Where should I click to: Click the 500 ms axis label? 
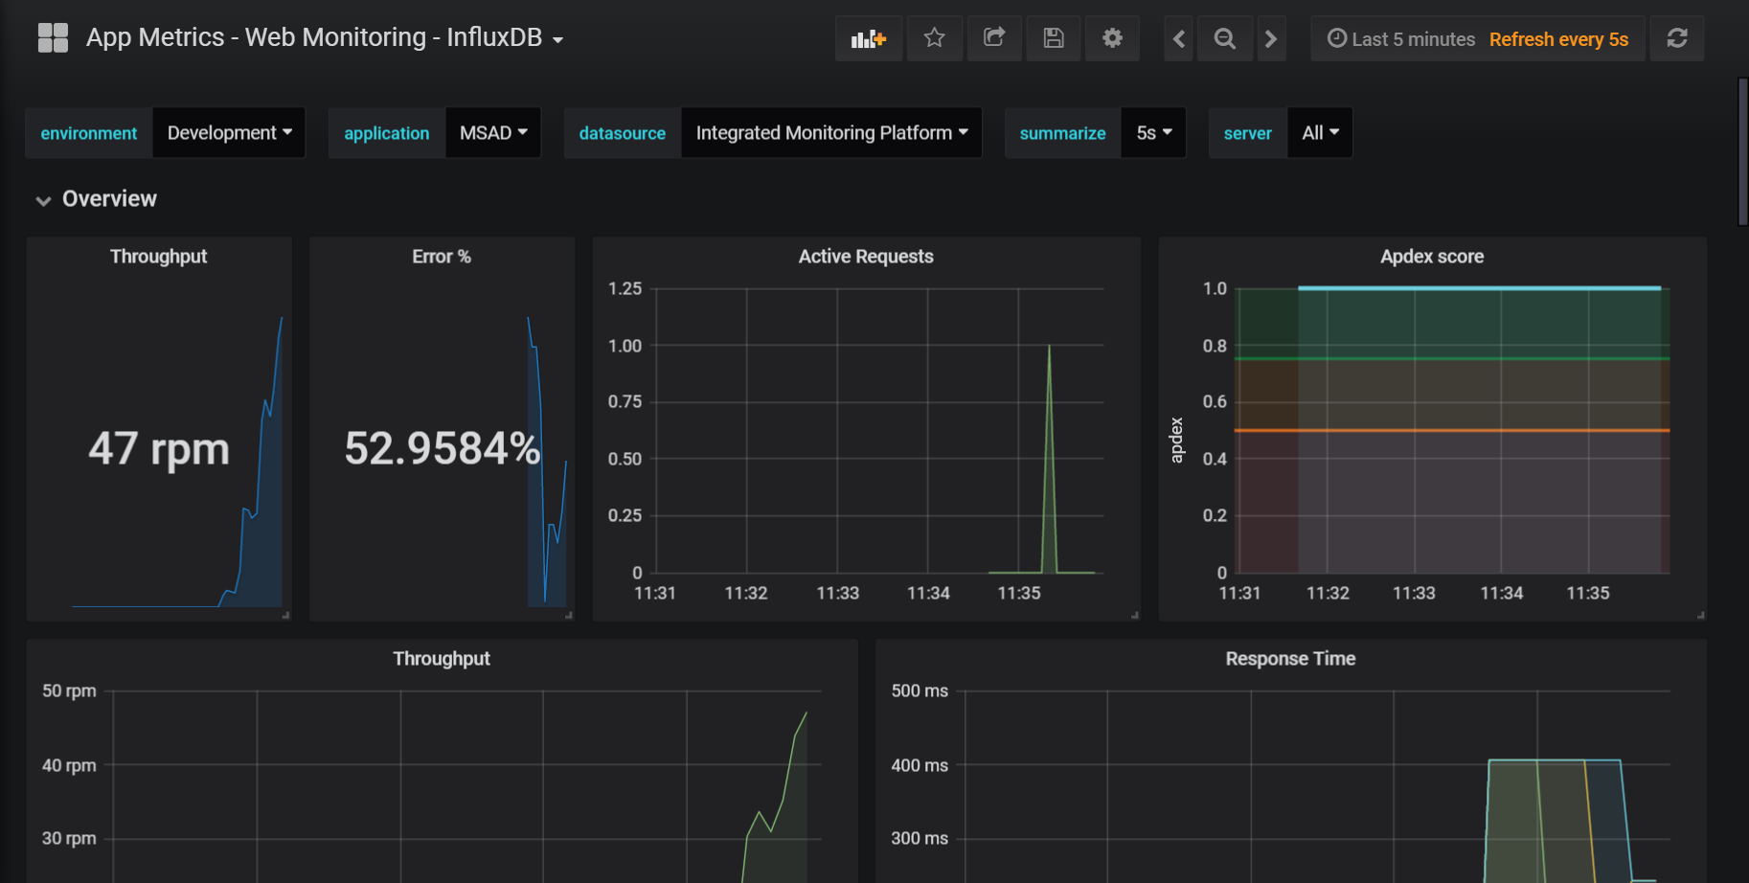click(x=920, y=691)
